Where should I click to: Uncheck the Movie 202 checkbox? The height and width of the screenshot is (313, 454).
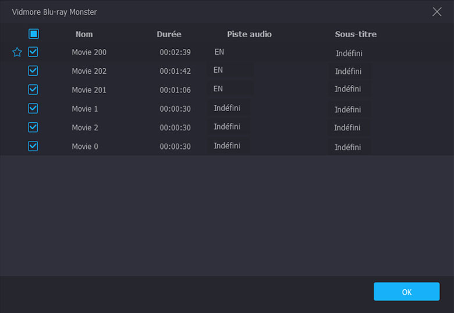point(33,71)
